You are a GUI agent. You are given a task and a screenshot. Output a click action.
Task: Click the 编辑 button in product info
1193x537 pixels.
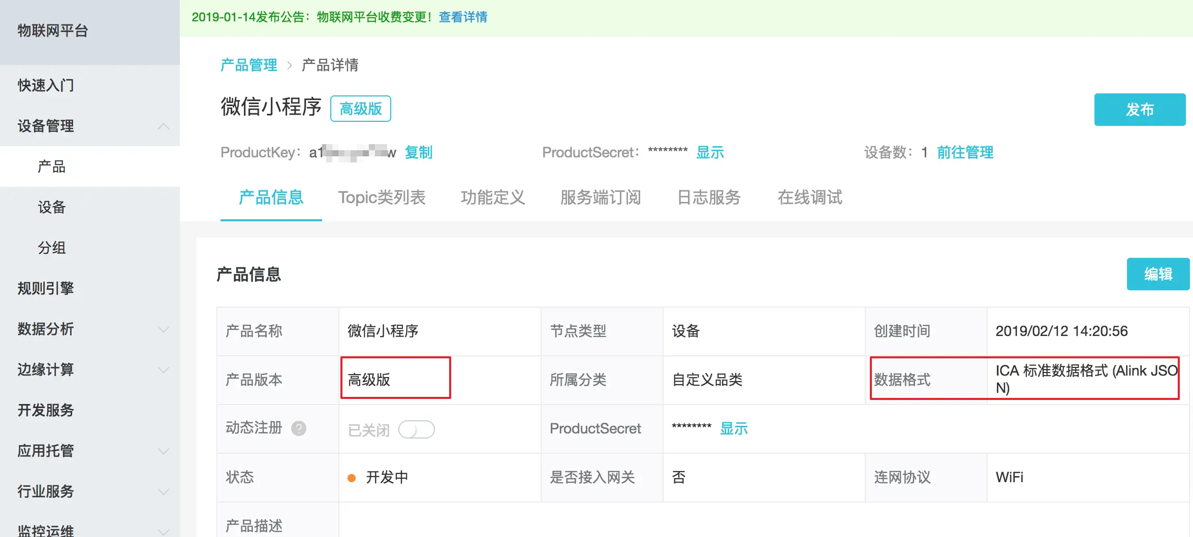[1158, 274]
